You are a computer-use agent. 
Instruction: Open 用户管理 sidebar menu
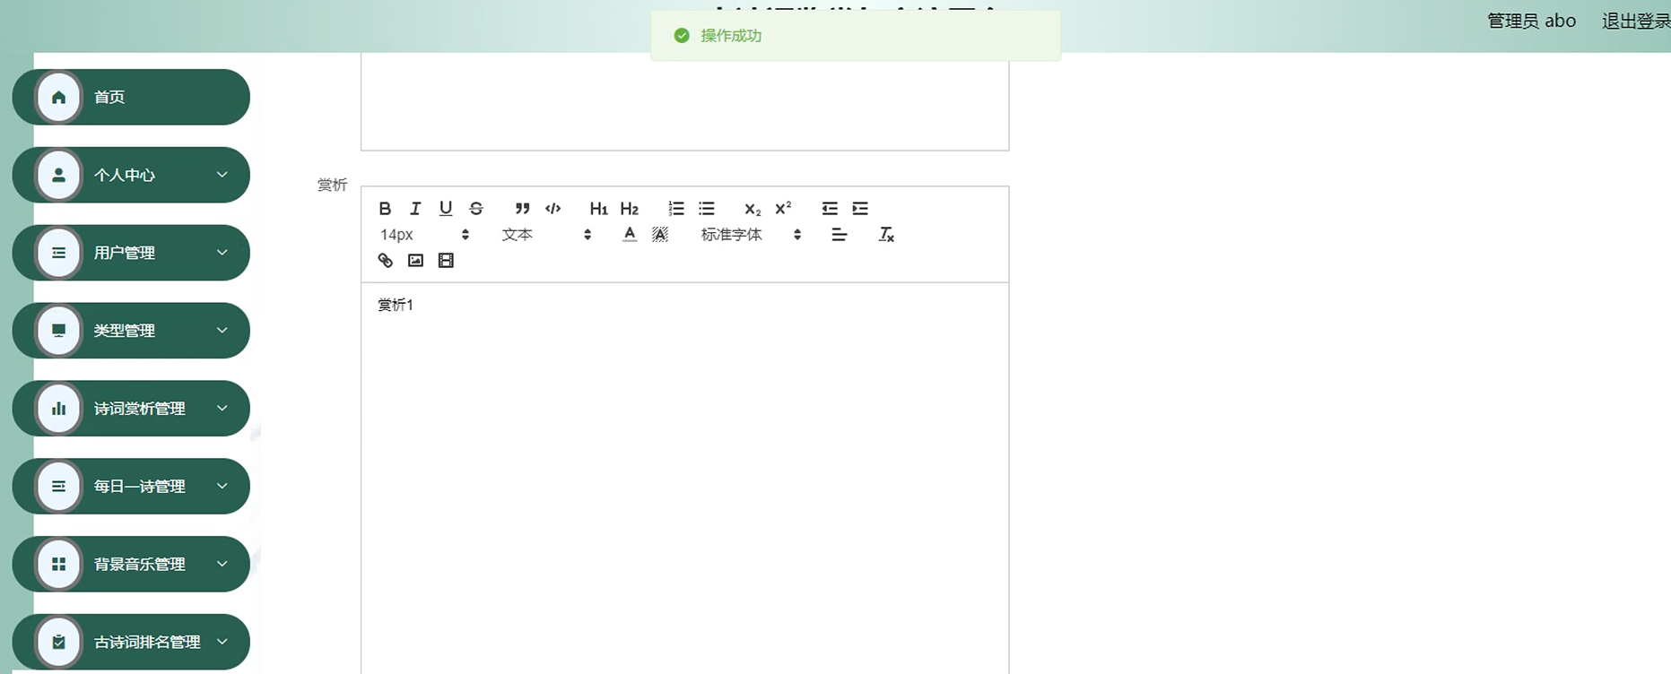point(131,253)
